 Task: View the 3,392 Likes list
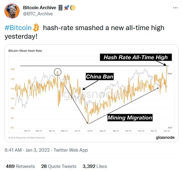tap(95, 166)
